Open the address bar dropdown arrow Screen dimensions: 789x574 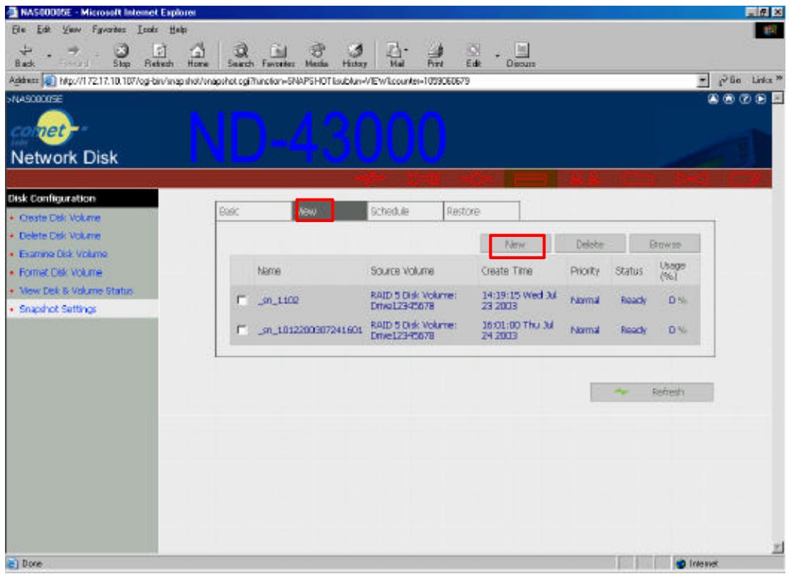click(x=703, y=81)
